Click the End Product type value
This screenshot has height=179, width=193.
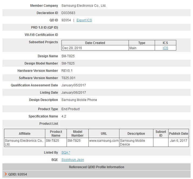click(71, 109)
